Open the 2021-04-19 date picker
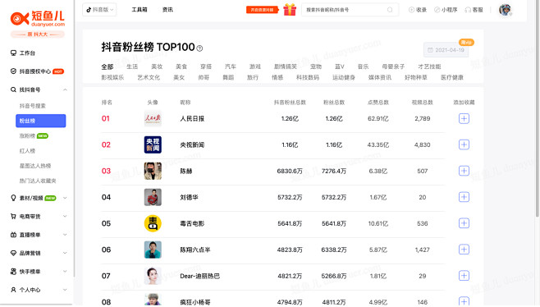The width and height of the screenshot is (540, 307). point(446,50)
